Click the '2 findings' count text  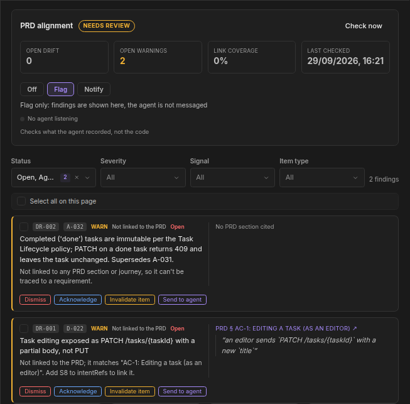pyautogui.click(x=384, y=179)
